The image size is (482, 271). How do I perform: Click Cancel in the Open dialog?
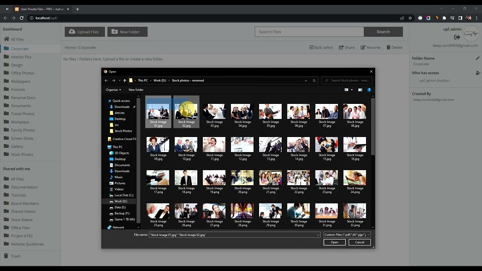(x=360, y=242)
